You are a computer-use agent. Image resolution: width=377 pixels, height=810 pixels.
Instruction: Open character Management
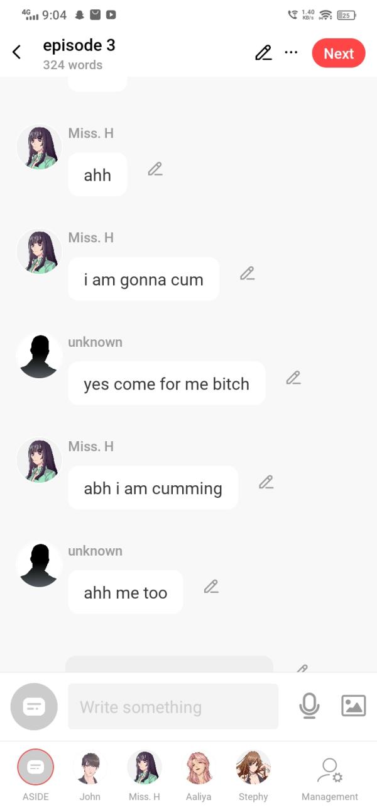330,779
